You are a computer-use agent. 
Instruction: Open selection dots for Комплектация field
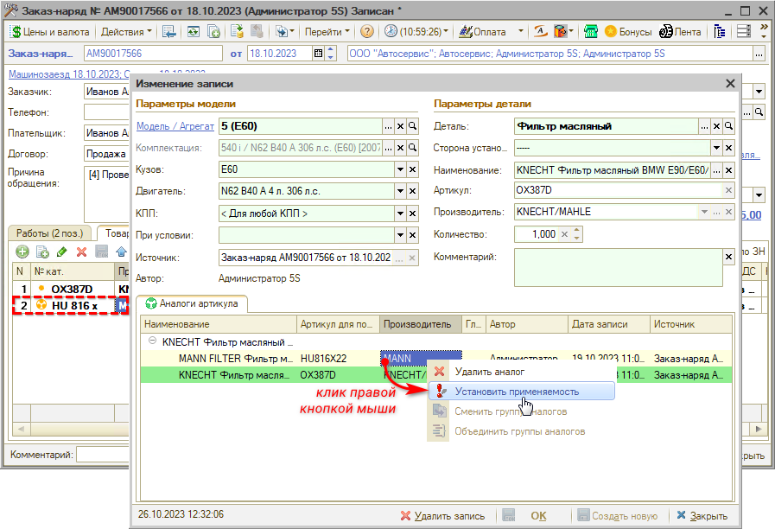(389, 148)
